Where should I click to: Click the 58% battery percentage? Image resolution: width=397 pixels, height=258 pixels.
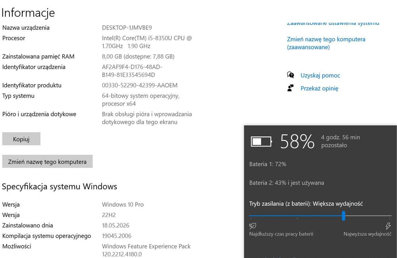297,142
